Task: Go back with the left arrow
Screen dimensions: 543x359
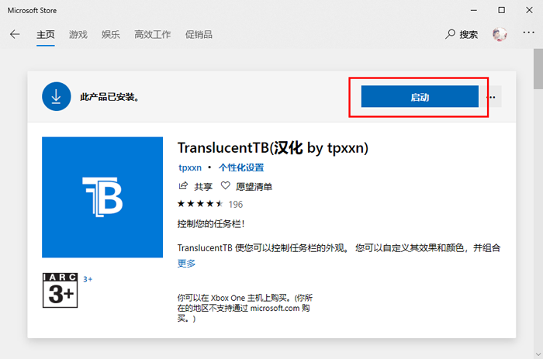Action: point(15,34)
